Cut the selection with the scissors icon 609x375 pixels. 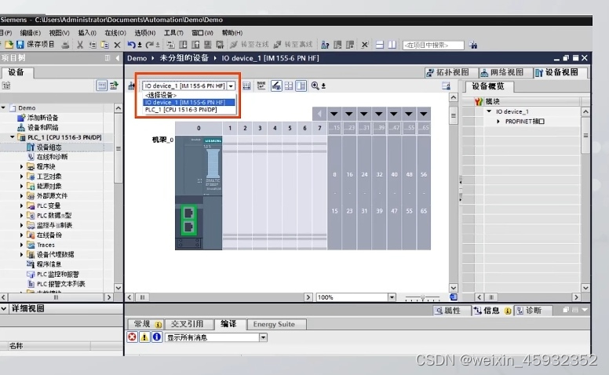point(80,45)
